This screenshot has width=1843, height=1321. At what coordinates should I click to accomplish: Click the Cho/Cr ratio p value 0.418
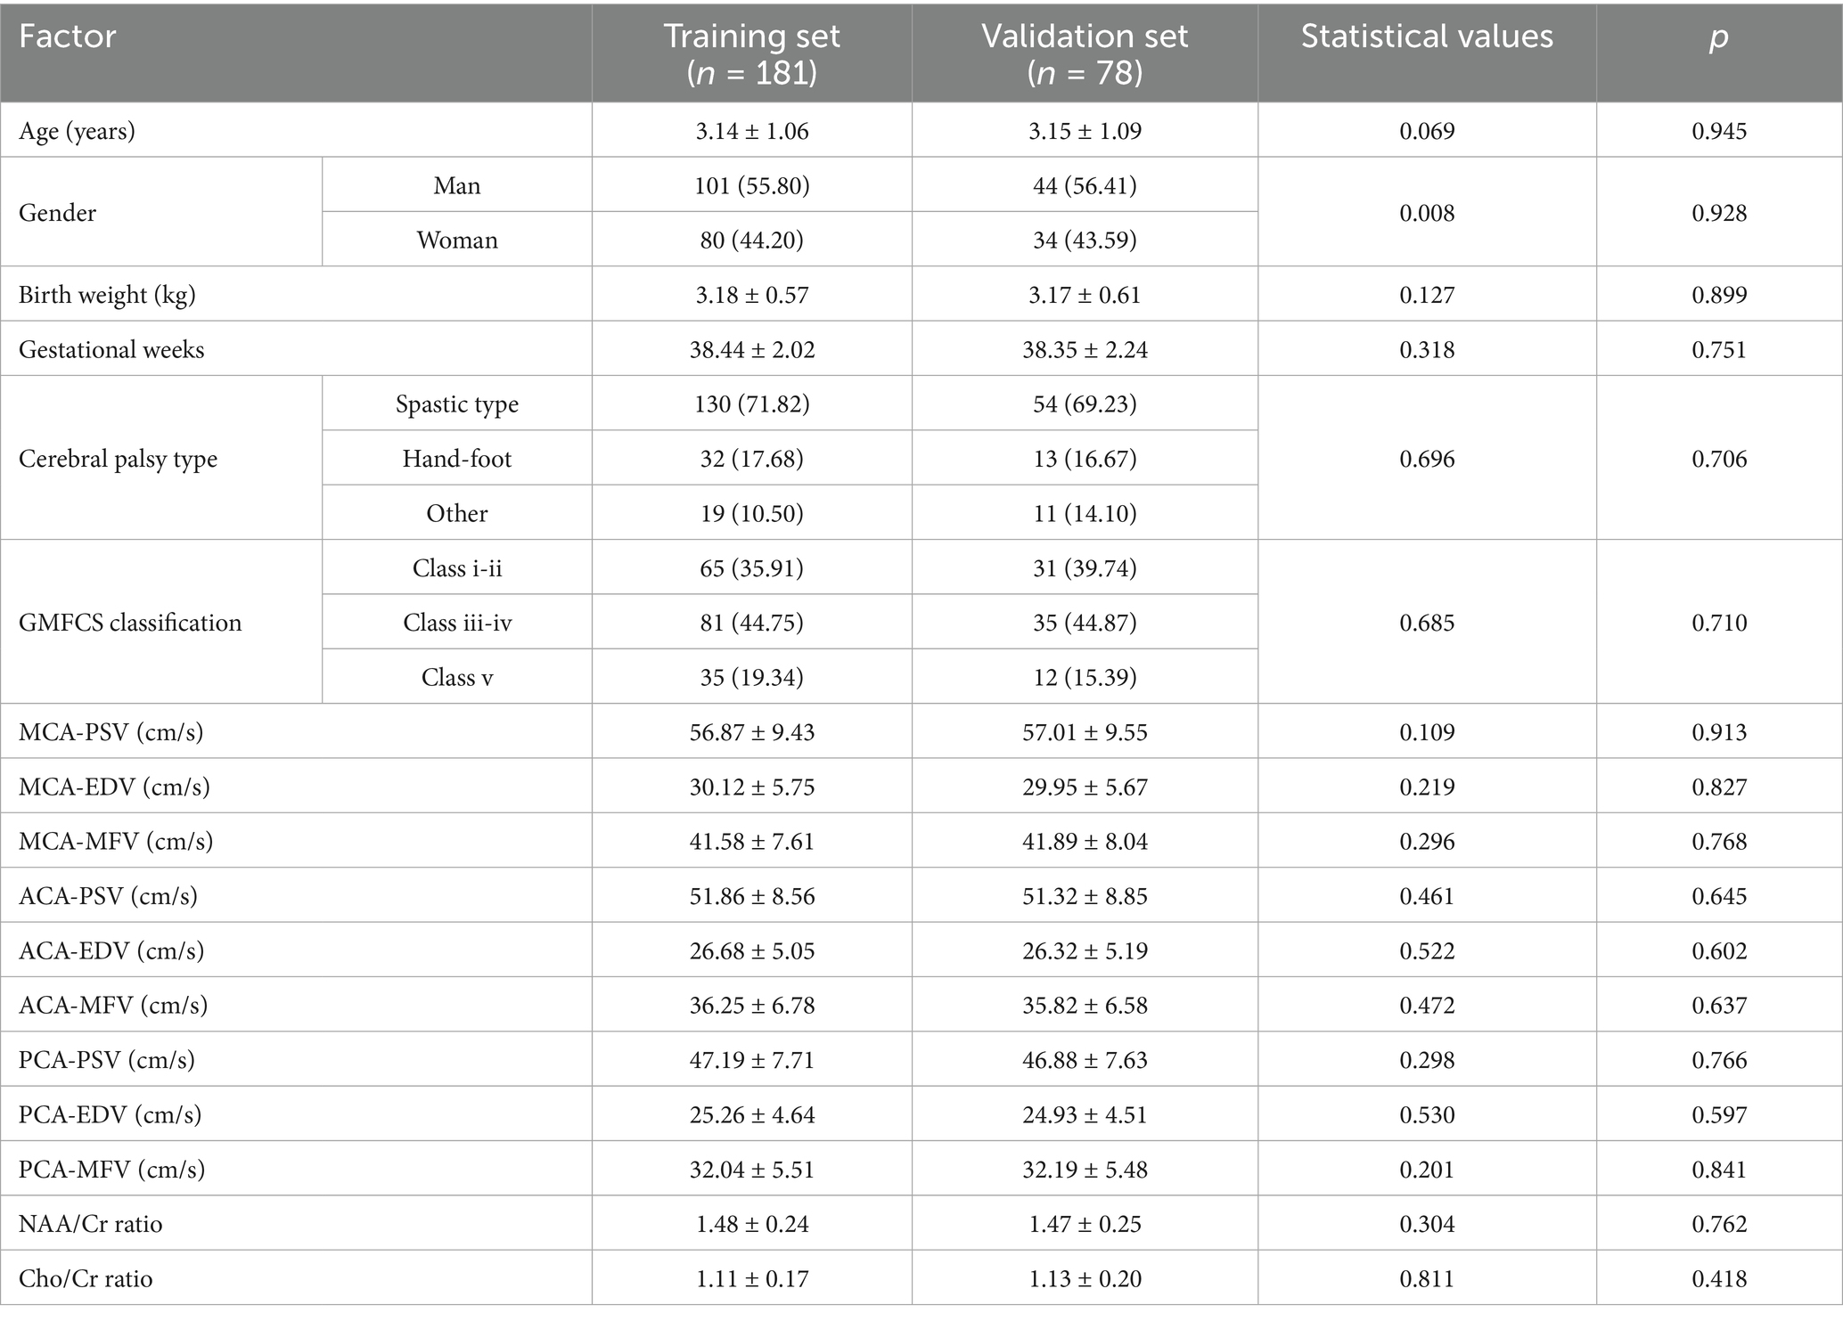[1719, 1279]
